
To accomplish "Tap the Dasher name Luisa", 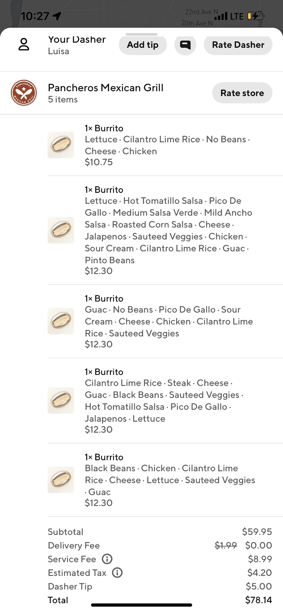I will 58,51.
